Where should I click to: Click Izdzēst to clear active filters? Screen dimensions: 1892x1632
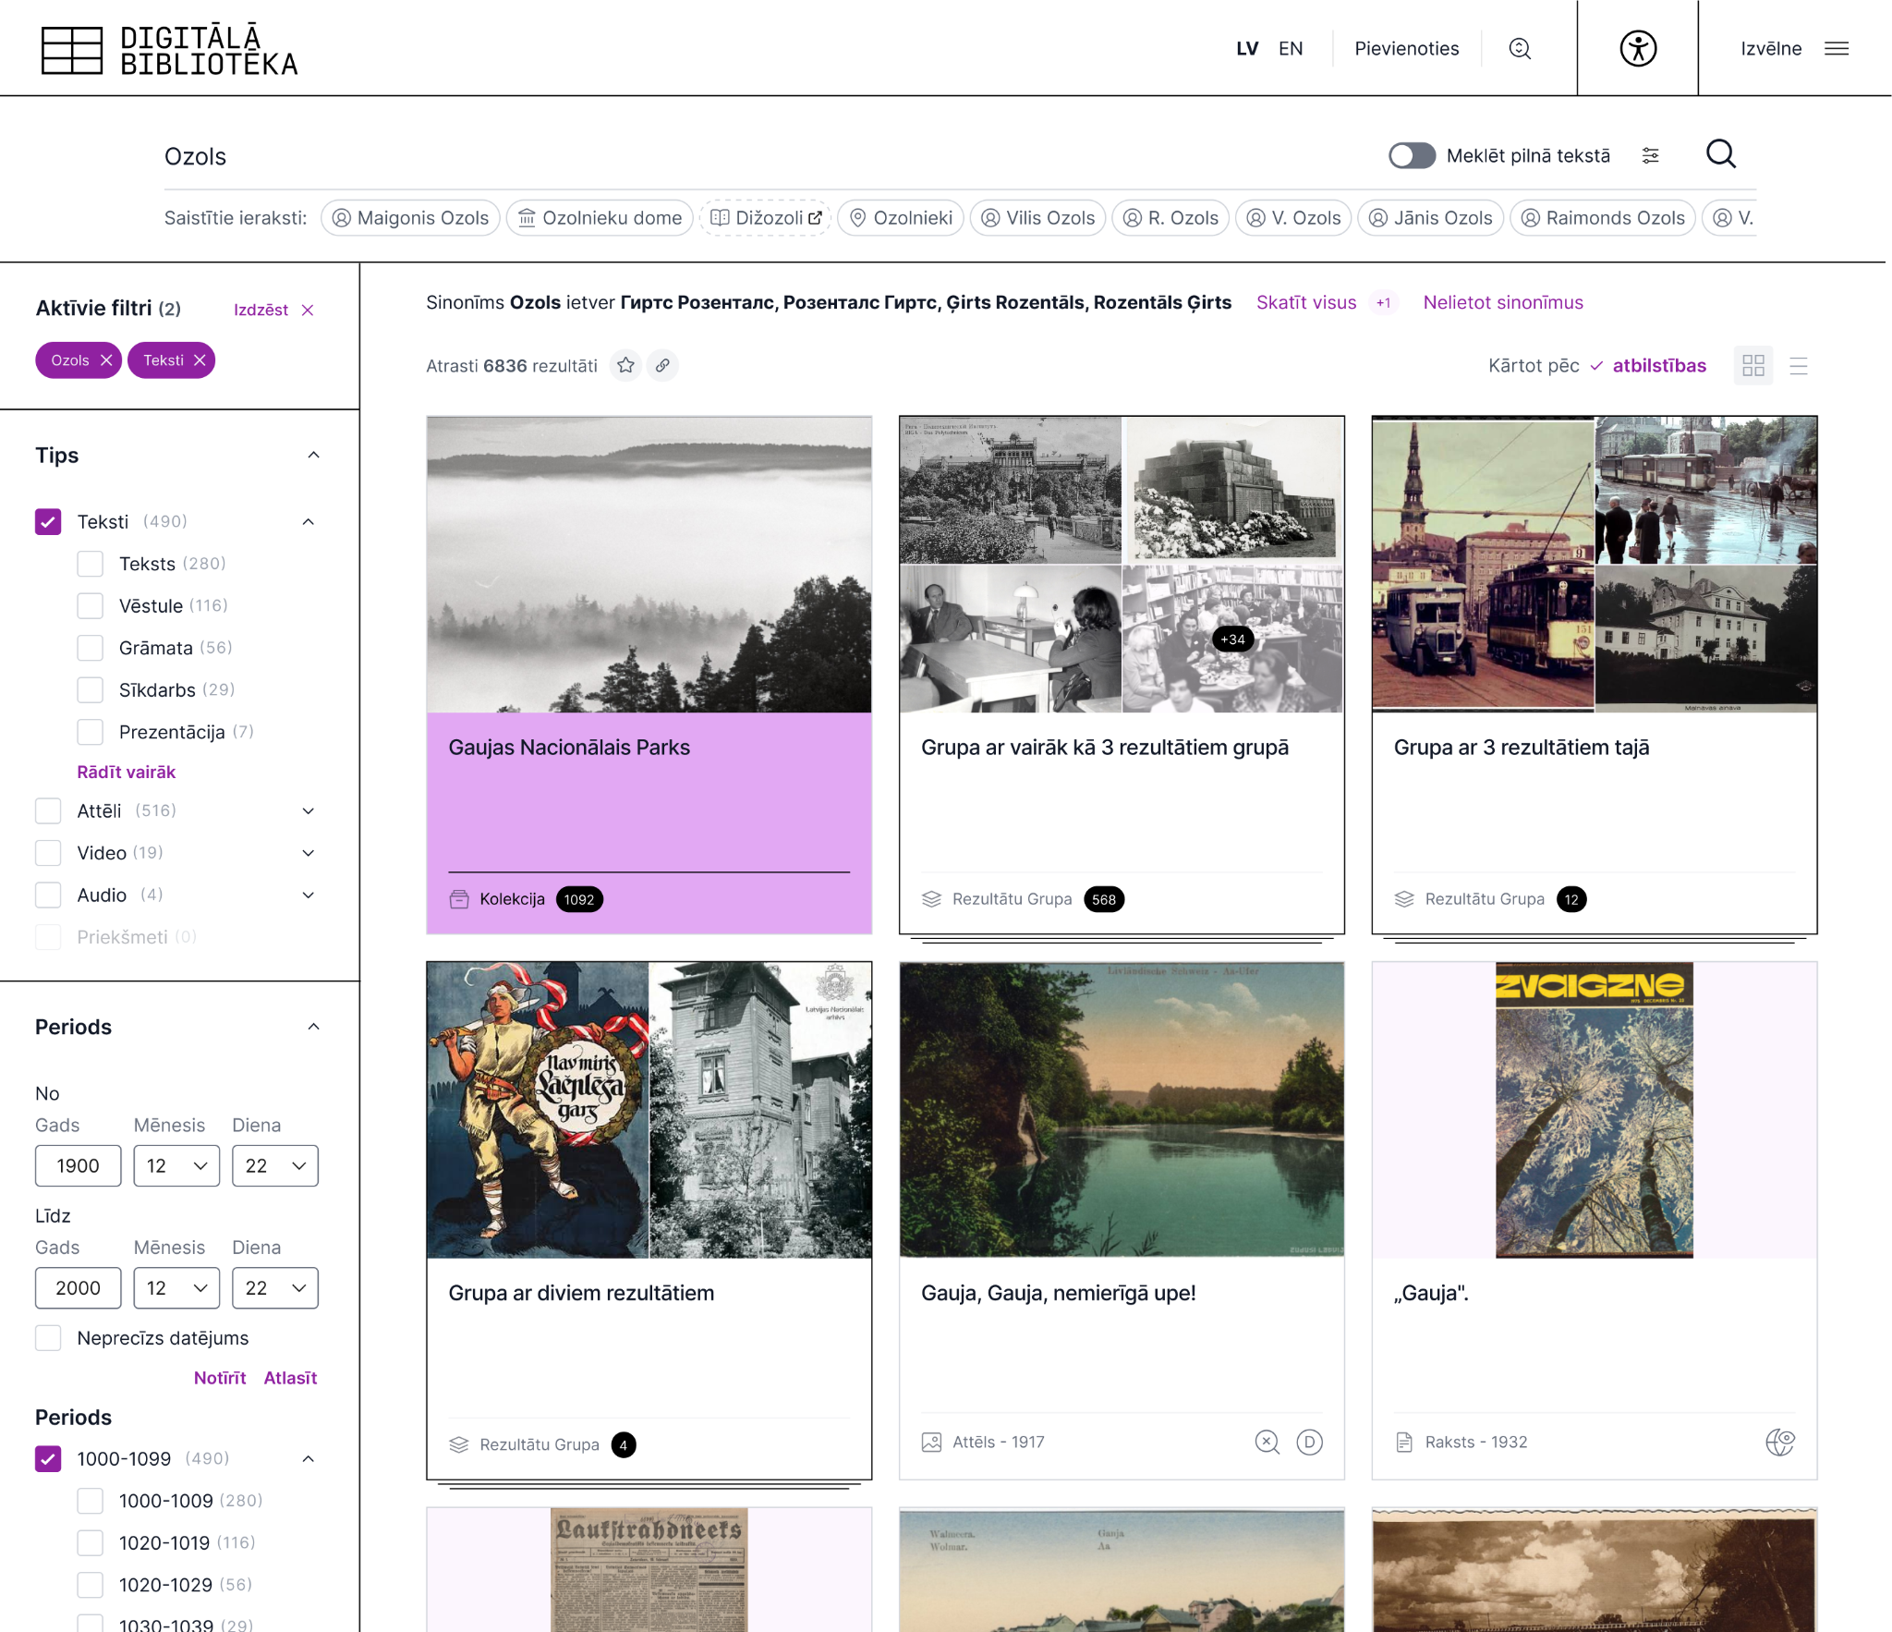273,311
